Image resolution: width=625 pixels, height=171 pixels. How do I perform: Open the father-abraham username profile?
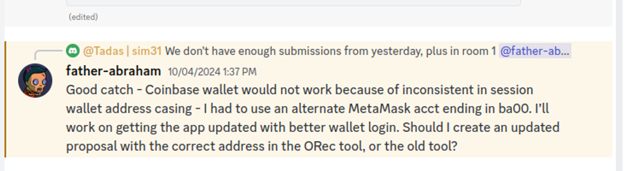tap(113, 71)
